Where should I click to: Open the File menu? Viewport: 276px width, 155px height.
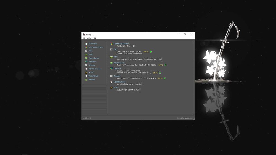click(x=84, y=38)
